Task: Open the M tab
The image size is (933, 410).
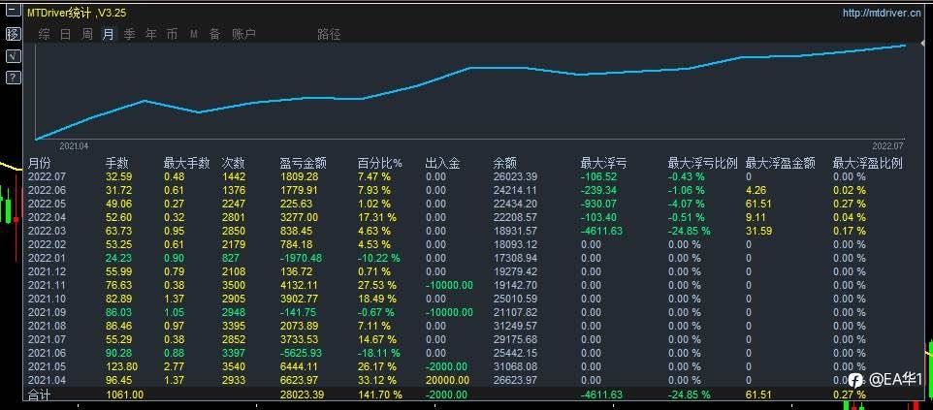Action: coord(193,35)
